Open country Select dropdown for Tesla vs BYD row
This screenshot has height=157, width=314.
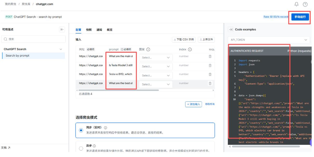(156, 76)
